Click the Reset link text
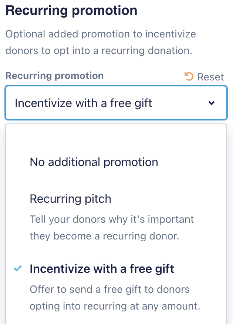 coord(210,77)
